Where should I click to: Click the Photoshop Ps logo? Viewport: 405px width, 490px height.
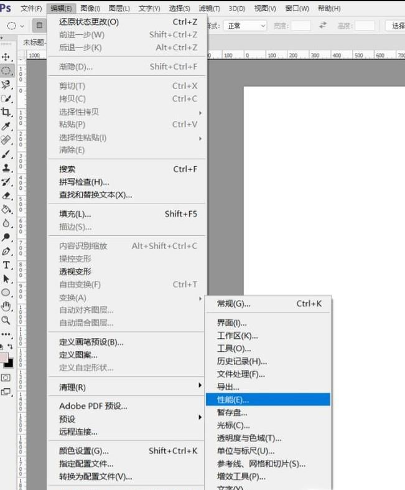pyautogui.click(x=5, y=8)
